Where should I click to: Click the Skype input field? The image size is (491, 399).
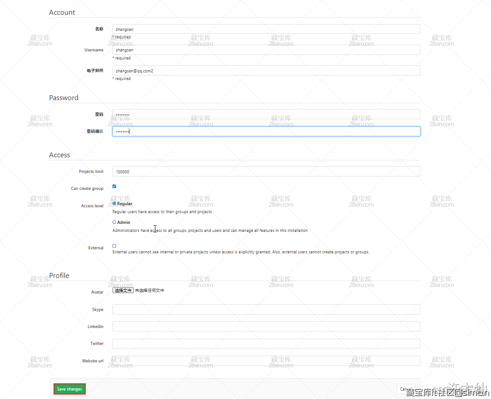(x=266, y=310)
